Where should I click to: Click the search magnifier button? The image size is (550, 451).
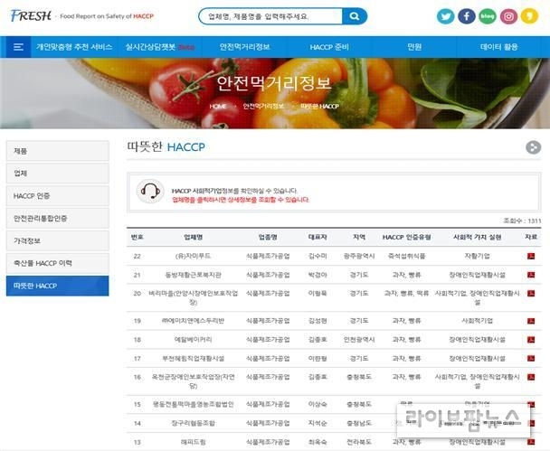[x=355, y=16]
